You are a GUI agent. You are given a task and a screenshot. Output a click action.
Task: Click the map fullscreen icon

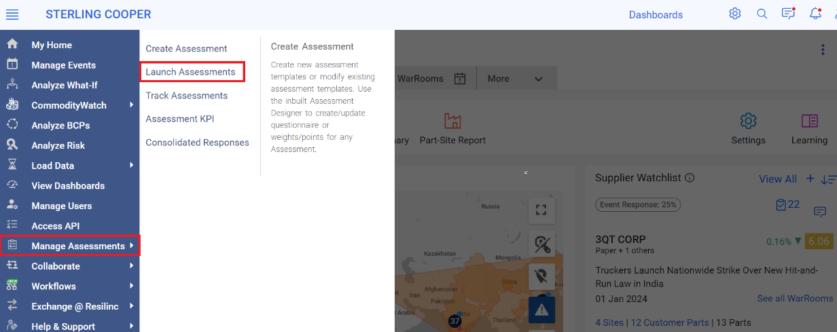(x=541, y=210)
